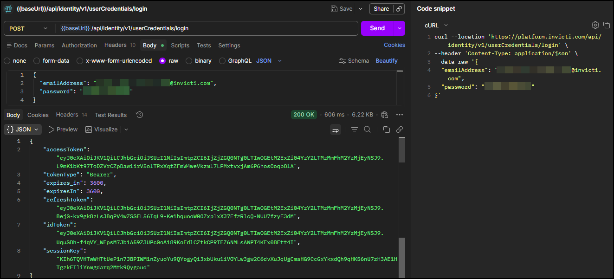The image size is (614, 279).
Task: Click the Schema option above the body editor
Action: click(x=354, y=60)
